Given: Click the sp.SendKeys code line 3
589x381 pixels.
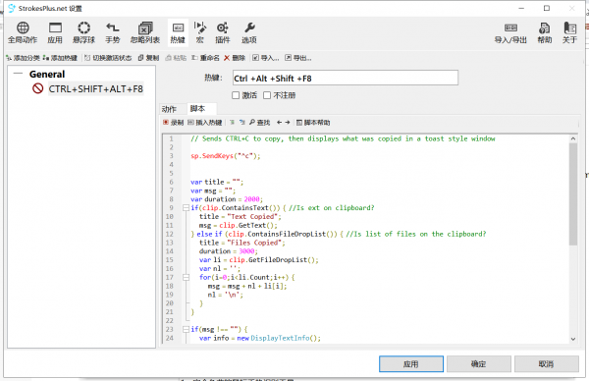Looking at the screenshot, I should (226, 156).
